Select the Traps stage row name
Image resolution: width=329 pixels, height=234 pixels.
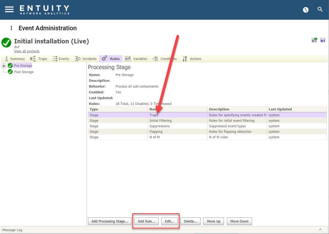154,115
